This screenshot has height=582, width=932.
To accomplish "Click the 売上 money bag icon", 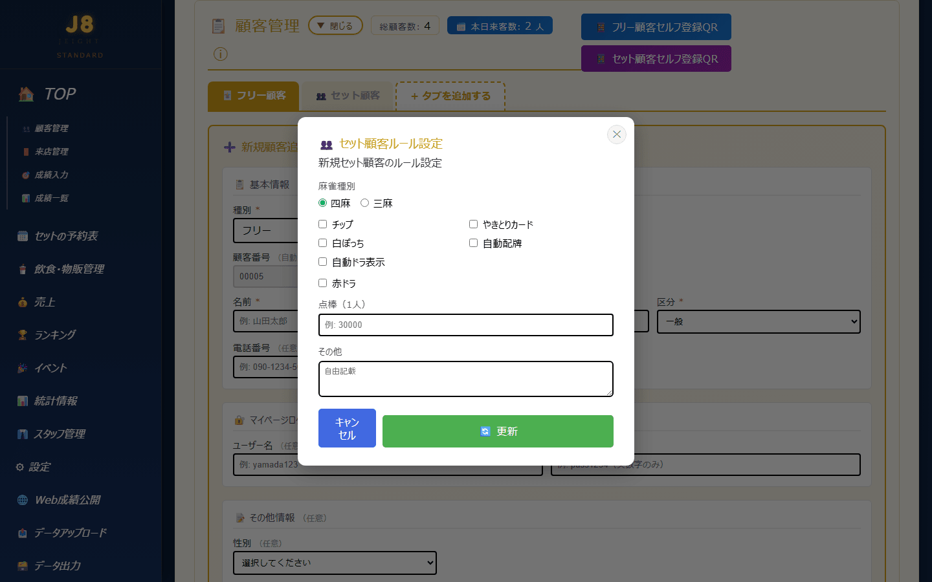I will point(23,302).
